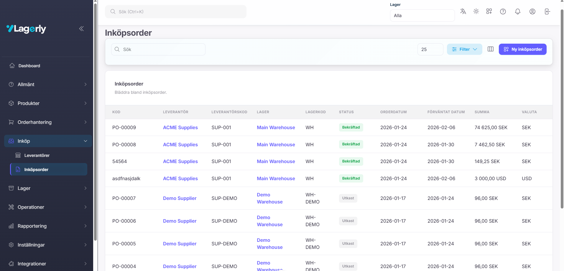Sort table by Orderdatum column header
Image resolution: width=564 pixels, height=271 pixels.
[393, 112]
